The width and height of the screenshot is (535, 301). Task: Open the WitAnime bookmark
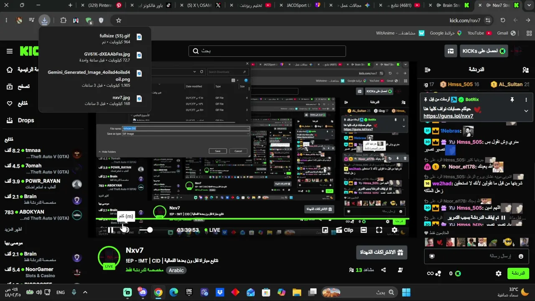click(x=401, y=33)
